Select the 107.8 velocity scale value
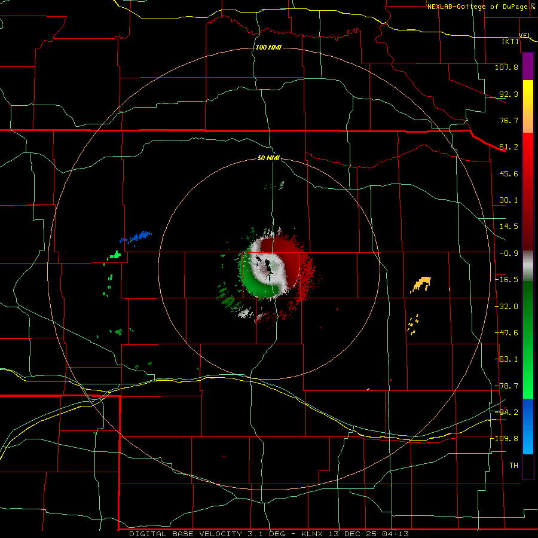This screenshot has width=538, height=538. coord(506,67)
